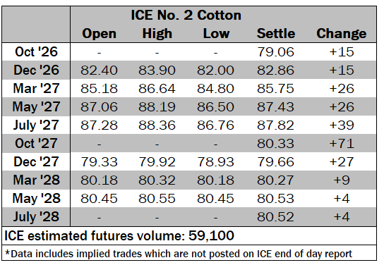Click Mar '27 settle price 85.75

point(275,89)
